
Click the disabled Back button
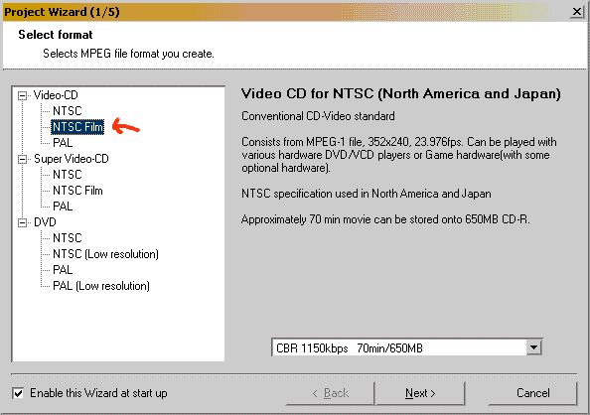(330, 393)
